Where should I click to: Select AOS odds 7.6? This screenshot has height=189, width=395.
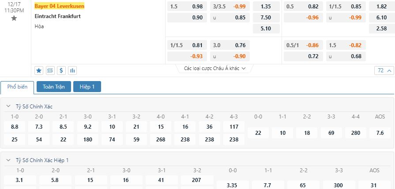(x=380, y=133)
